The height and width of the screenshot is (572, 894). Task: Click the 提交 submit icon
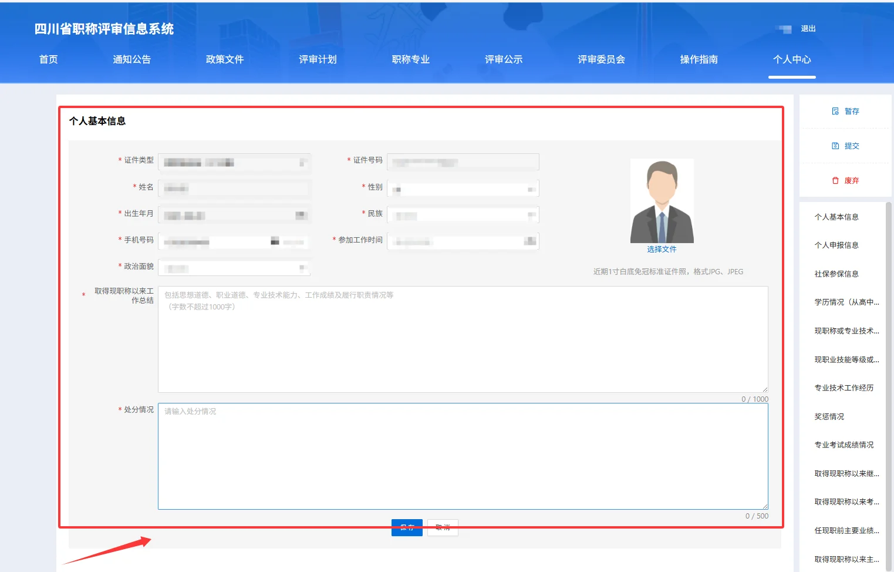click(x=836, y=145)
